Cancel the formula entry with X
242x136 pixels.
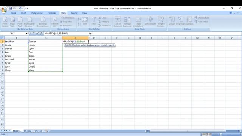34,34
